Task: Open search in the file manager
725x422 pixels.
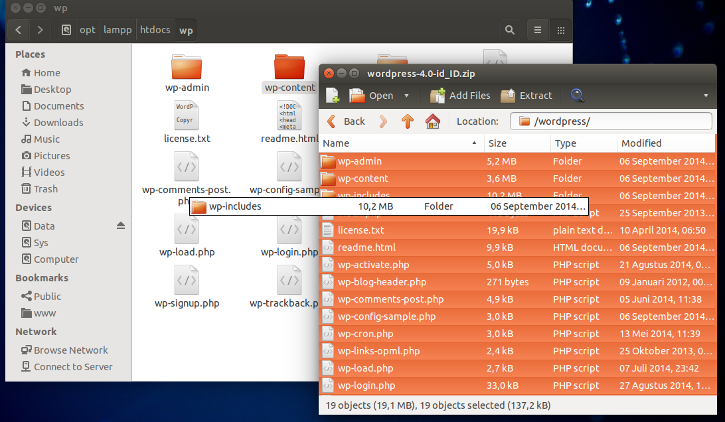Action: click(x=509, y=30)
